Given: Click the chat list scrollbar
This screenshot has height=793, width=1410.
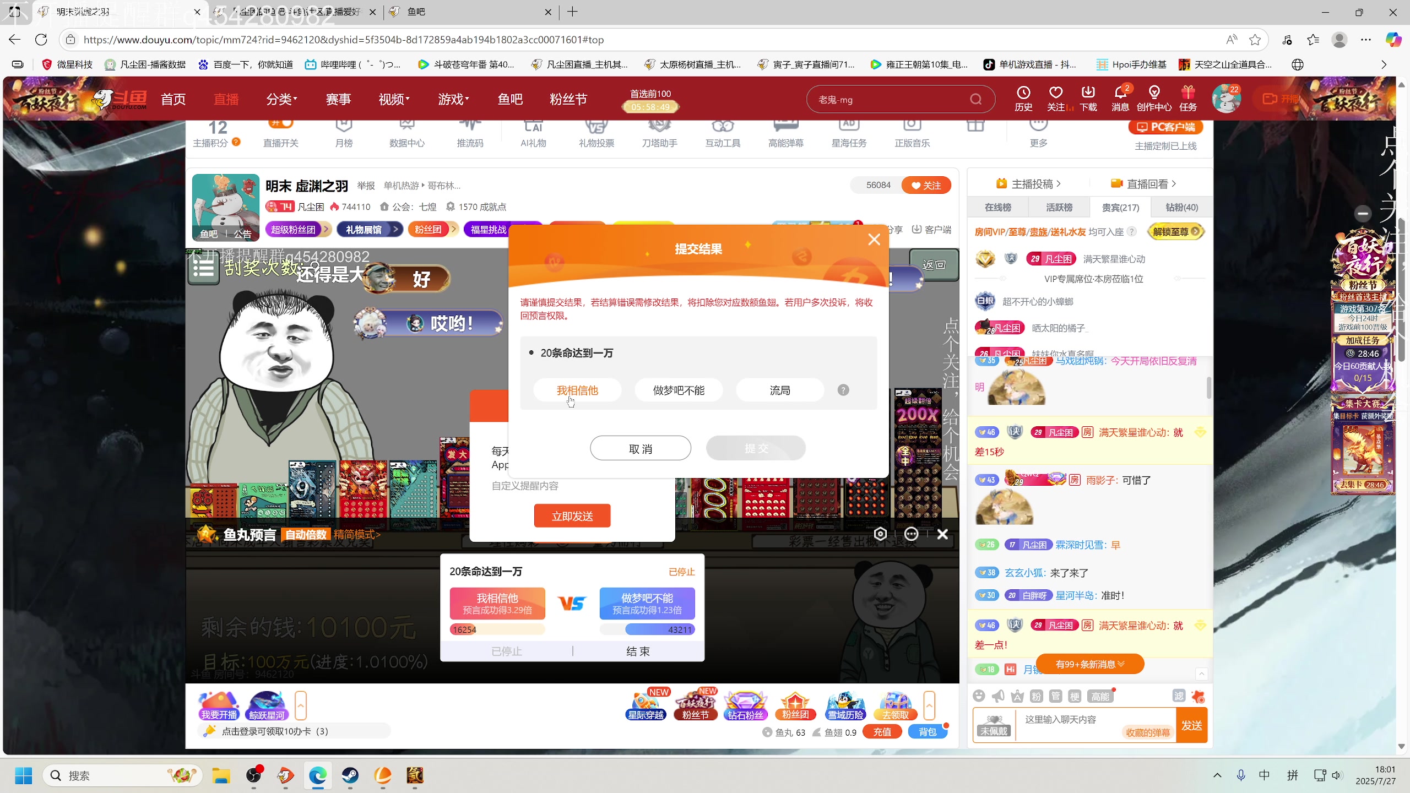Looking at the screenshot, I should point(1209,387).
